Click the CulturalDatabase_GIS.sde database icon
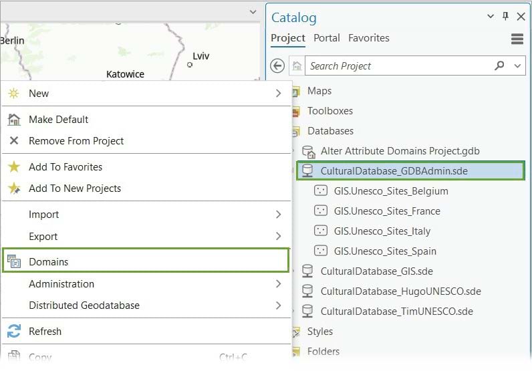This screenshot has height=371, width=532. [307, 271]
